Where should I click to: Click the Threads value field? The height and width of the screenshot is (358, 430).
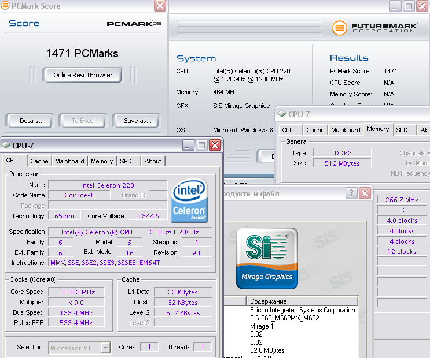pyautogui.click(x=203, y=347)
